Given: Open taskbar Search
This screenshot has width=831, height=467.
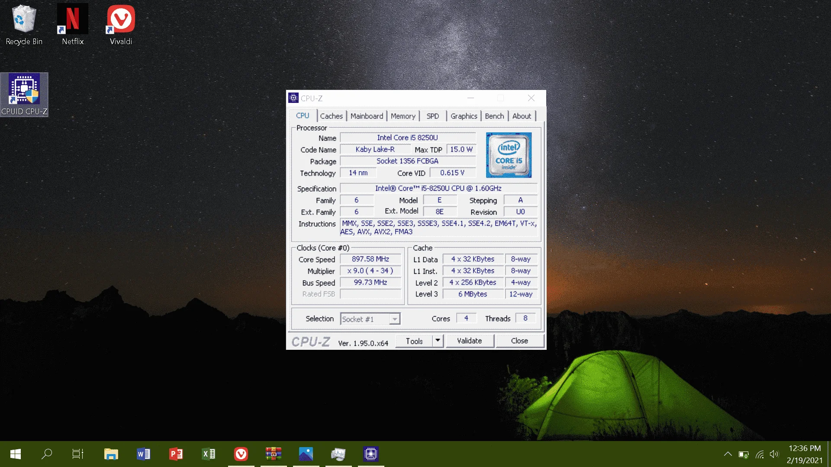Looking at the screenshot, I should coord(47,454).
